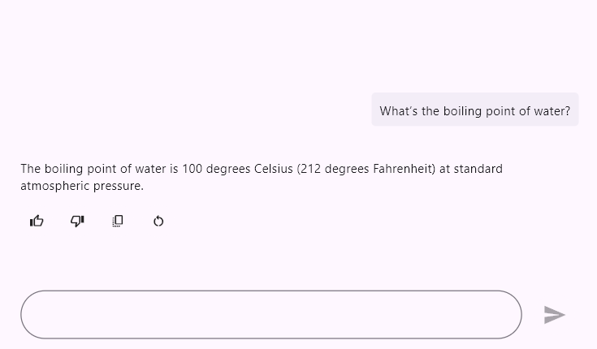Retry the answer using the circular arrow
The image size is (597, 349).
[x=158, y=221]
